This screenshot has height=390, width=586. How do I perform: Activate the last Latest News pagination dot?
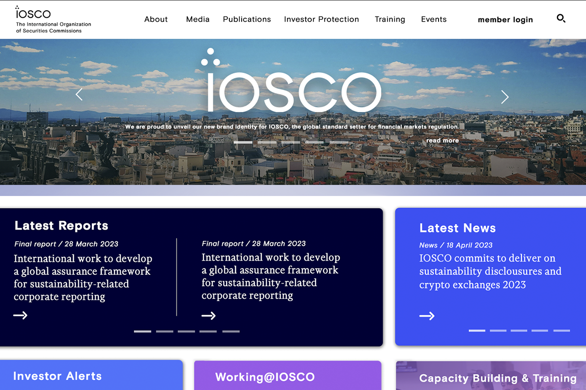tap(561, 331)
